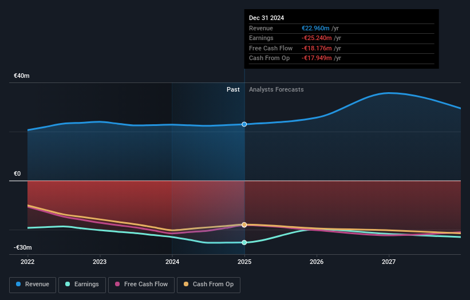Click the teal Earnings data point marker
This screenshot has height=300, width=470.
click(x=244, y=242)
